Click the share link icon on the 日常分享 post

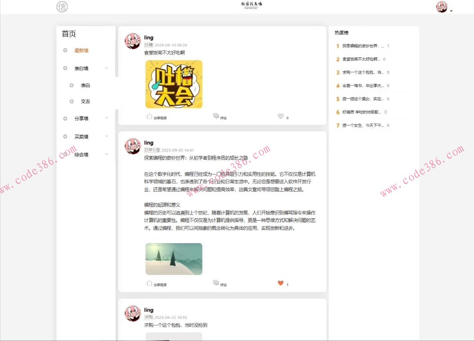point(149,283)
